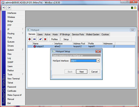Screen dimensions: 139x107
Task: Open the SNMP menu item
Action: 10,62
